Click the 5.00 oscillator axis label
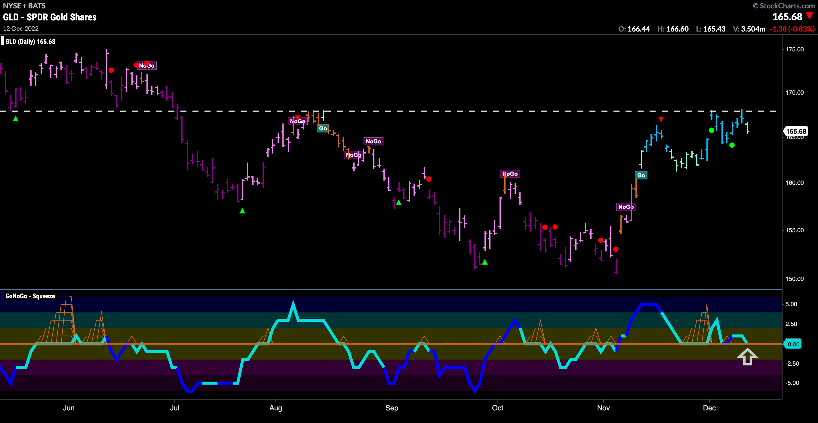Image resolution: width=818 pixels, height=423 pixels. point(791,304)
